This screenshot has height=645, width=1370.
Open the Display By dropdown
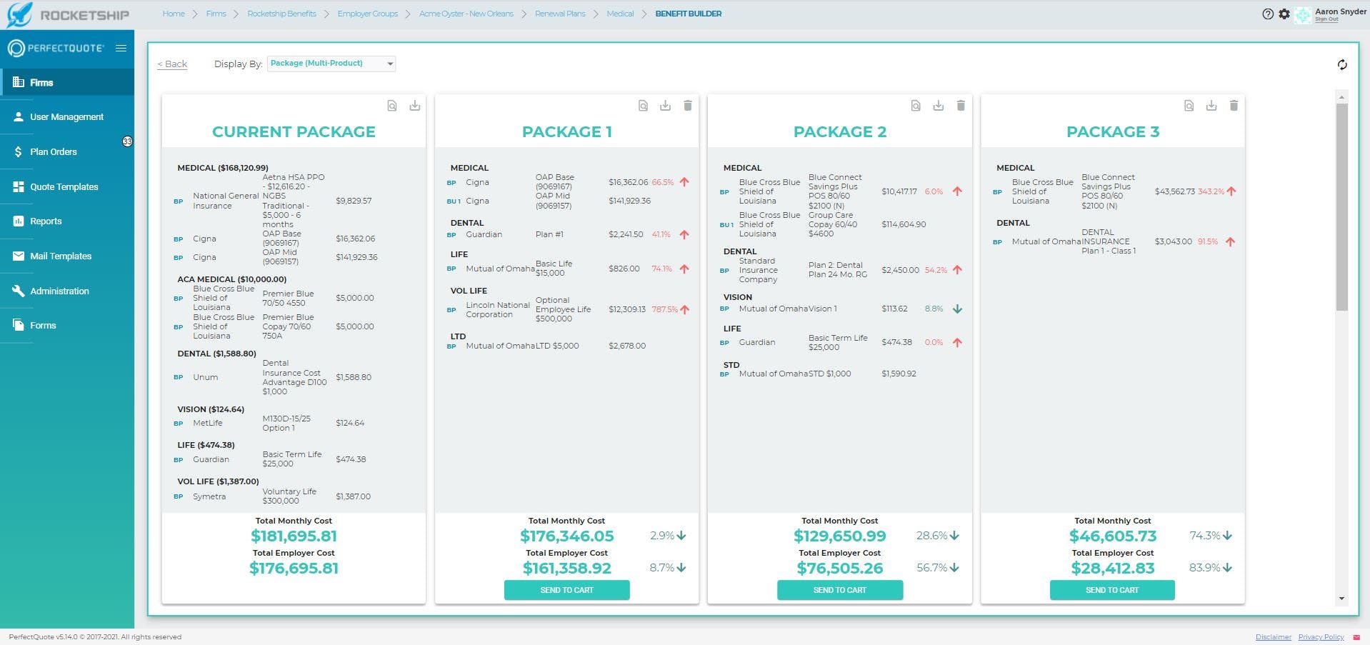point(331,64)
